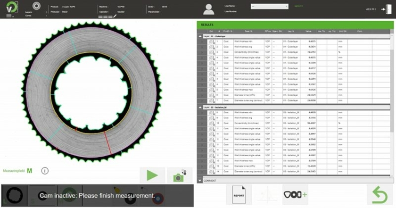Select row 8 Wall thickness min text
The width and height of the screenshot is (396, 208).
click(243, 112)
